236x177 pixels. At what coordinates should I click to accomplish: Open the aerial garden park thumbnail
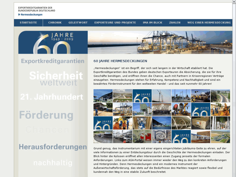coord(122,96)
